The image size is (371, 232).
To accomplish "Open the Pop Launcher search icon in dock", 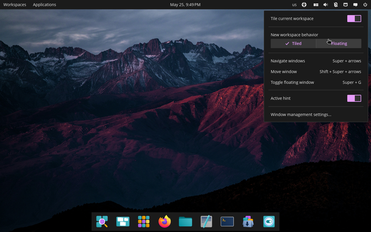I will point(102,222).
